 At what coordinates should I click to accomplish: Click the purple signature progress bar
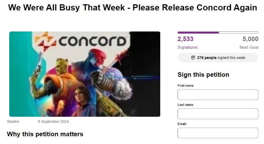pyautogui.click(x=218, y=33)
